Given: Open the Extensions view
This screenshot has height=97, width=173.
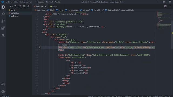Looking at the screenshot, I should tap(3, 28).
